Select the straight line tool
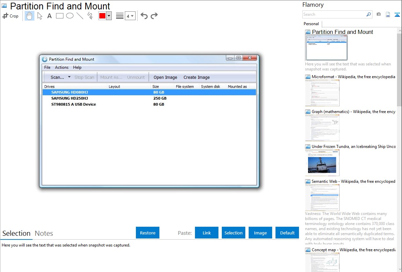402x272 pixels. point(80,16)
